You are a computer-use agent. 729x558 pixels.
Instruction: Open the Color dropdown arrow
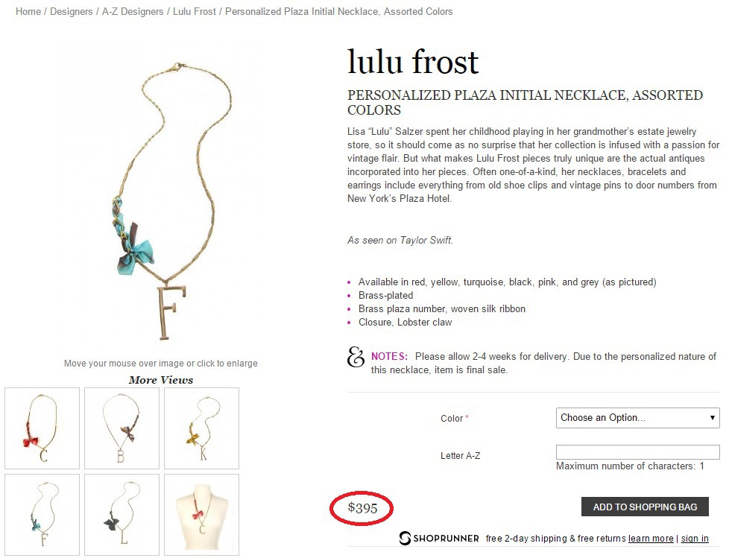[712, 418]
